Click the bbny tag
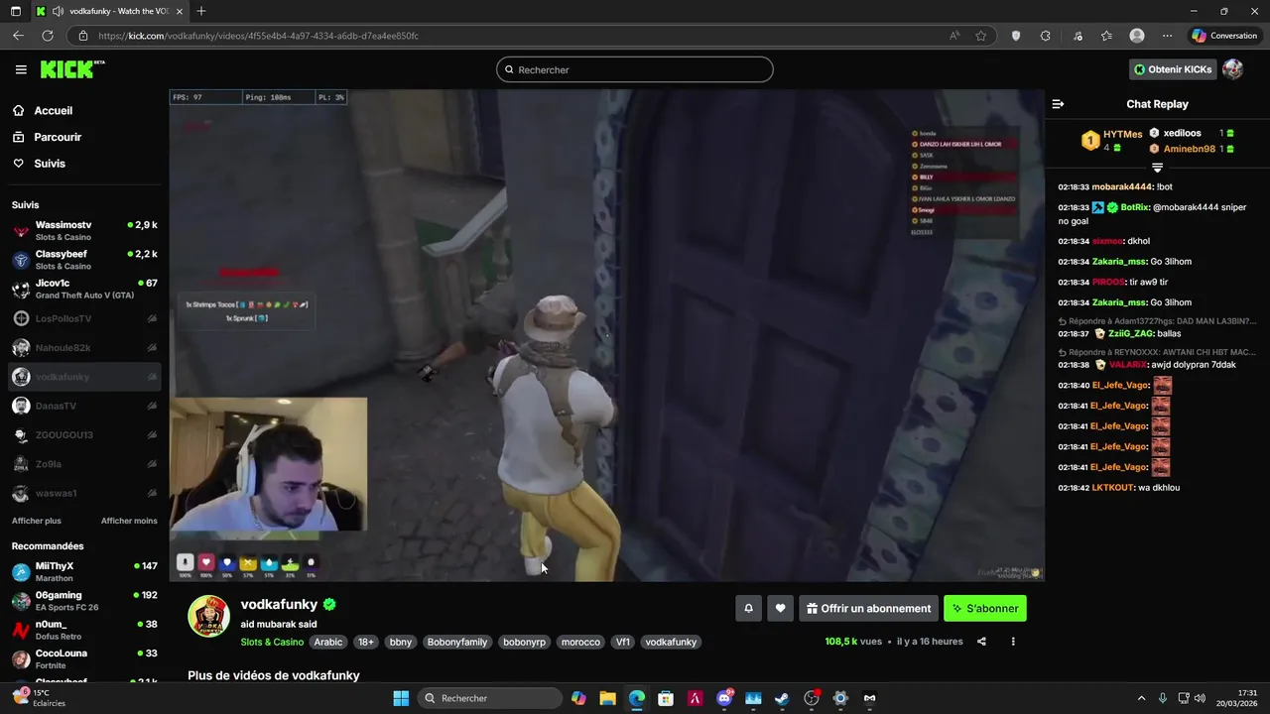Screen dimensions: 1270x714 click(x=401, y=642)
